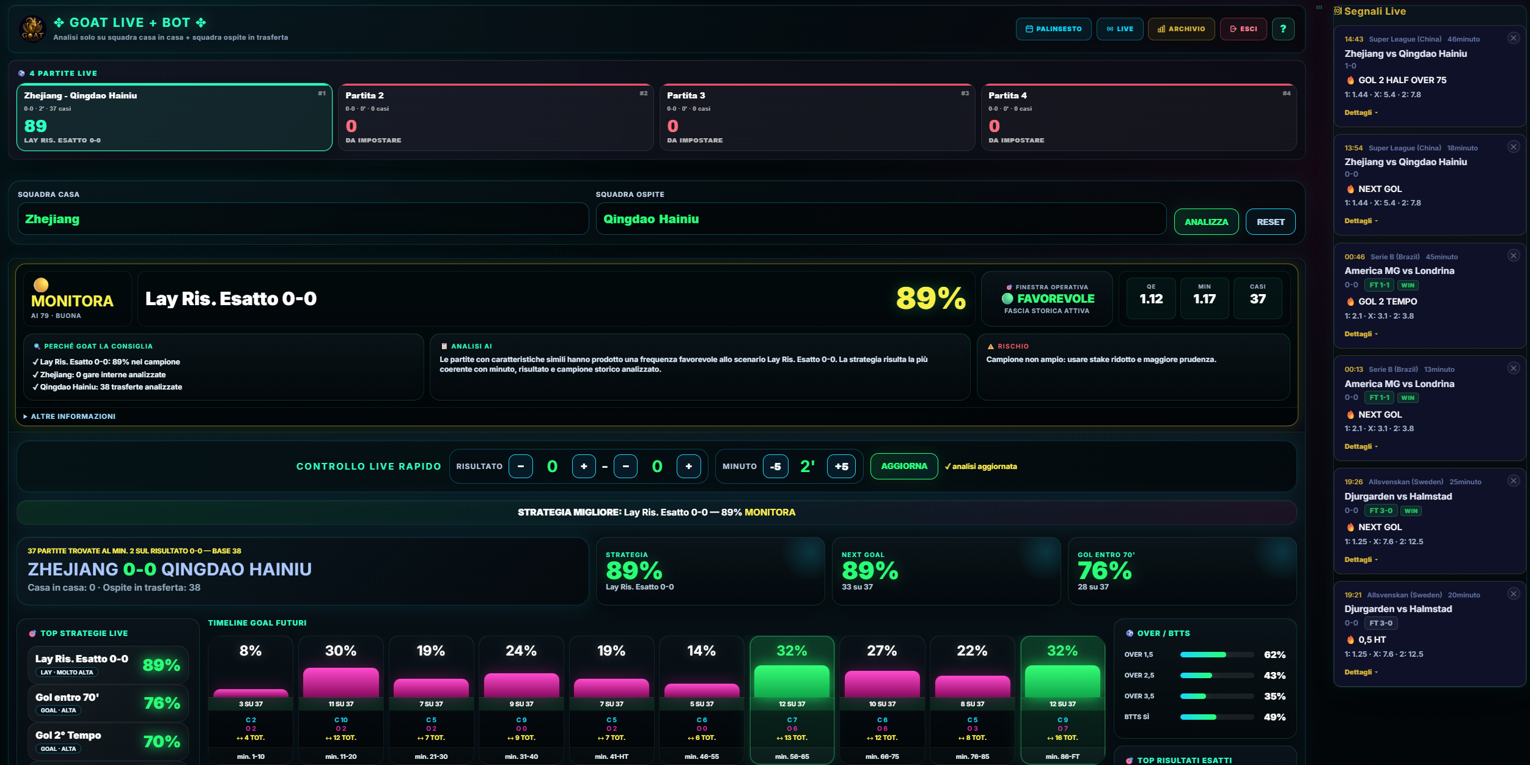
Task: Increase away team score with plus
Action: tap(689, 466)
